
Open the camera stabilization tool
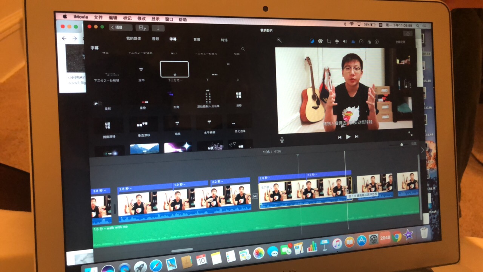tap(337, 41)
